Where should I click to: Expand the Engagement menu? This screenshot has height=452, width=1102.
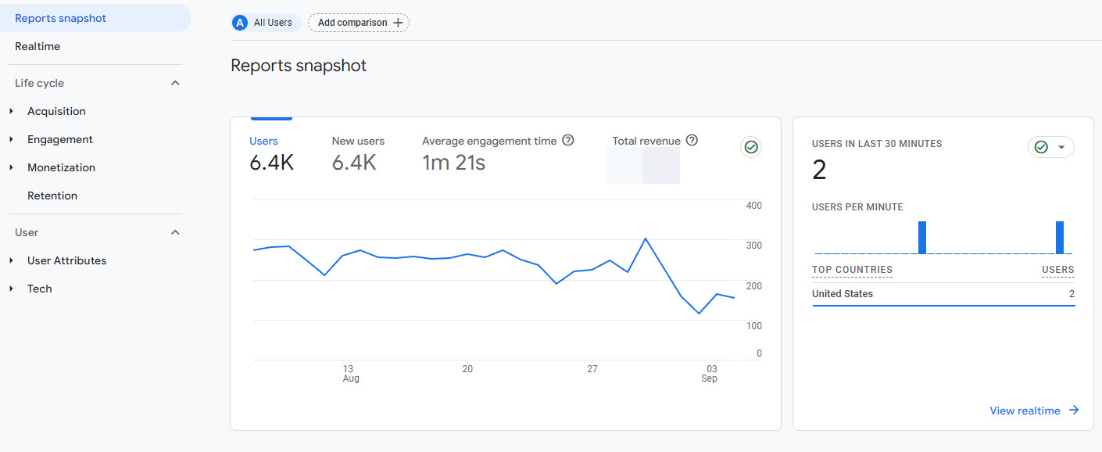click(12, 139)
